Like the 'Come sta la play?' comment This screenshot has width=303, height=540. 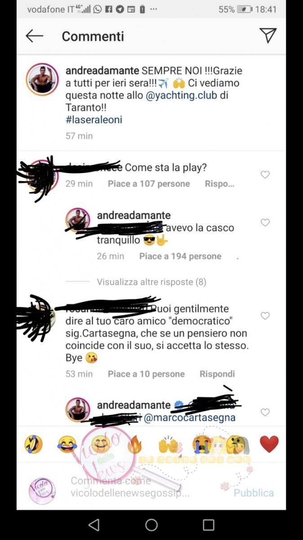pyautogui.click(x=265, y=175)
